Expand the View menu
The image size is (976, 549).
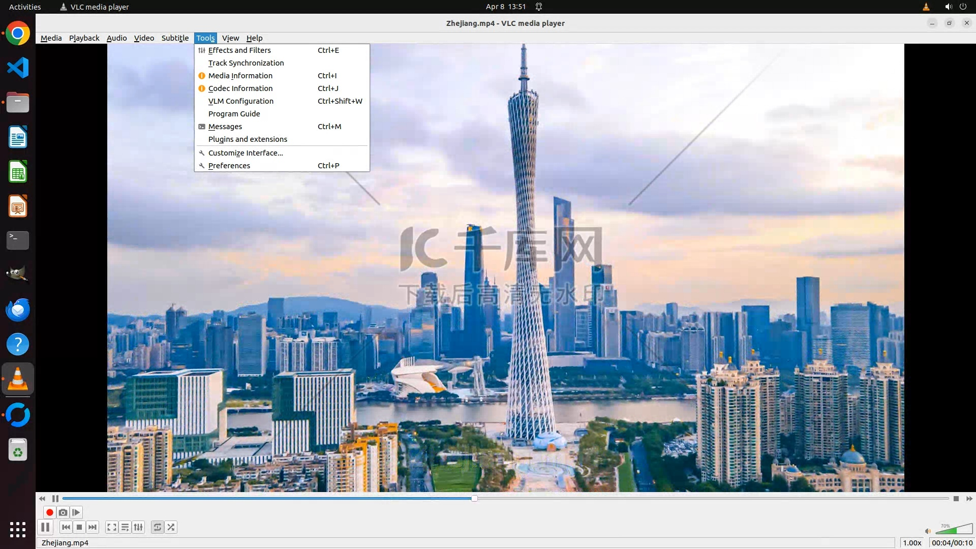(230, 38)
